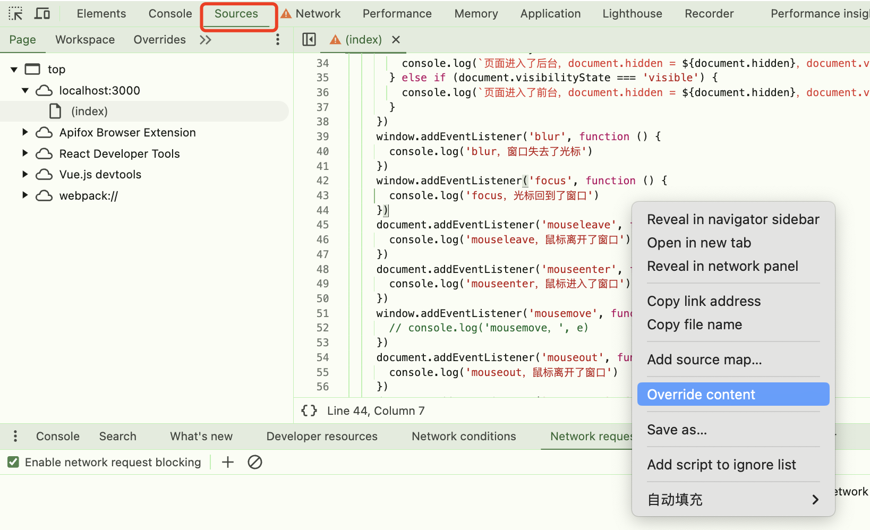Uncheck Enable network request blocking
The width and height of the screenshot is (870, 530).
[13, 462]
